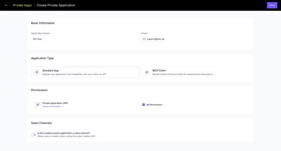Click the Email input field
Image resolution: width=281 pixels, height=151 pixels.
pyautogui.click(x=195, y=39)
